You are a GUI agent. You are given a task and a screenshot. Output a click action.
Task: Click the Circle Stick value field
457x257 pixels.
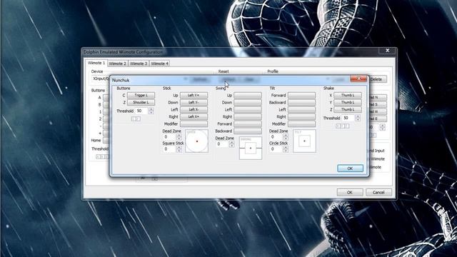click(276, 149)
